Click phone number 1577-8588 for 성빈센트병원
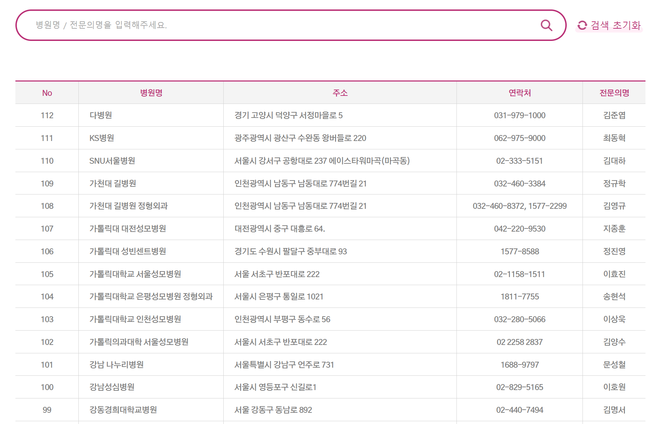This screenshot has height=424, width=649. (x=520, y=251)
